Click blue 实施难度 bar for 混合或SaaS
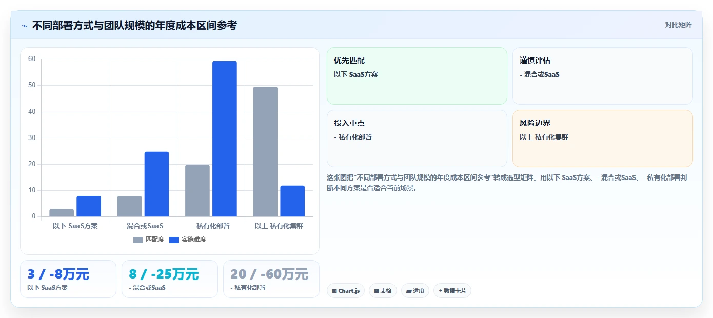 tap(156, 184)
